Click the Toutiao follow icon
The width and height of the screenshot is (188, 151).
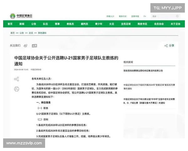(34, 46)
